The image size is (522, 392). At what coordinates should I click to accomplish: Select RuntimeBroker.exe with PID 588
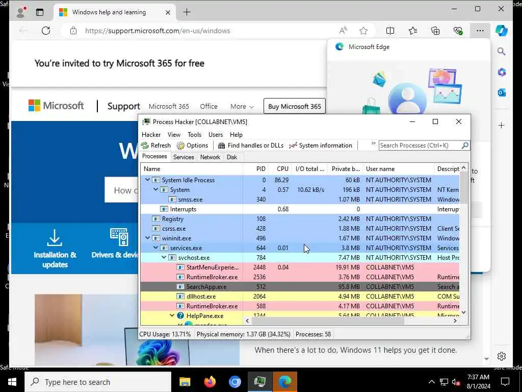(300, 306)
